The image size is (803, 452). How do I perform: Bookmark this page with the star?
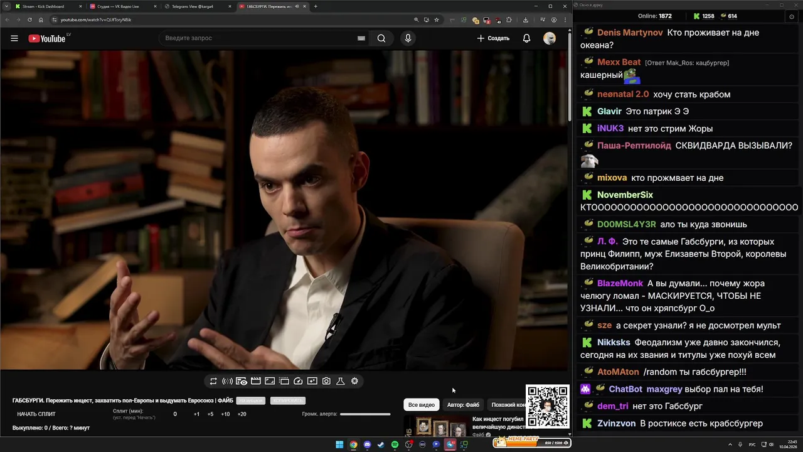(437, 19)
